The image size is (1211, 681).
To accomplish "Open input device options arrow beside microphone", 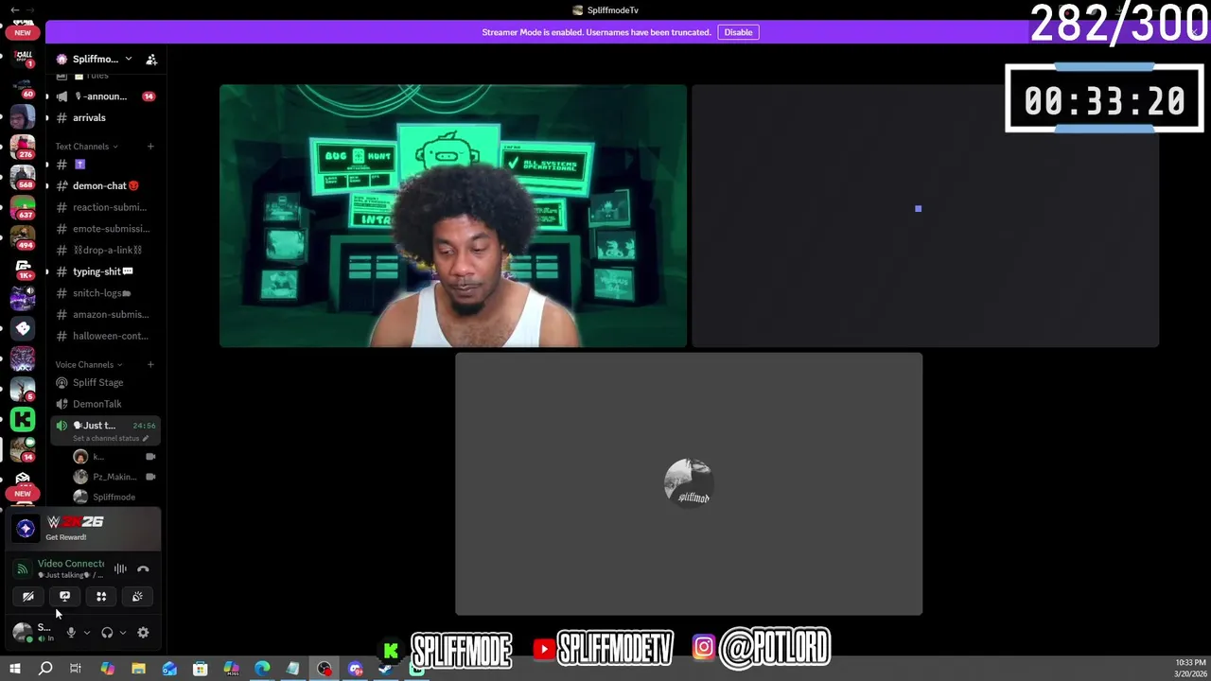I will (x=86, y=633).
